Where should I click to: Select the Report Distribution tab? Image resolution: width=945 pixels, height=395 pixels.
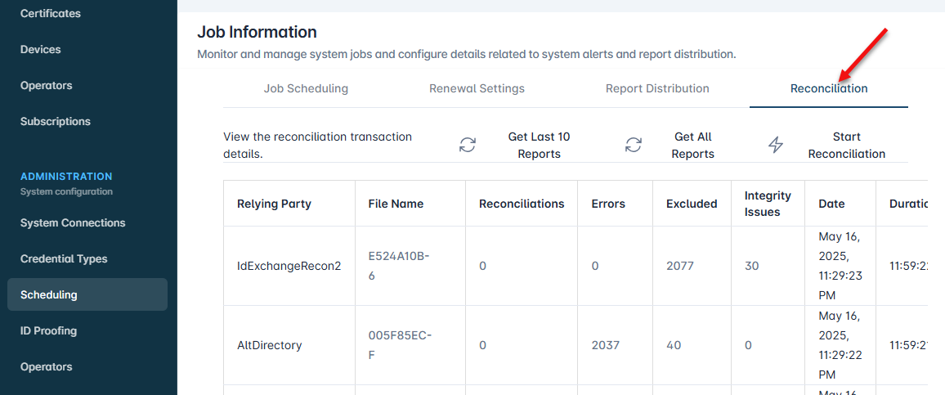(657, 88)
